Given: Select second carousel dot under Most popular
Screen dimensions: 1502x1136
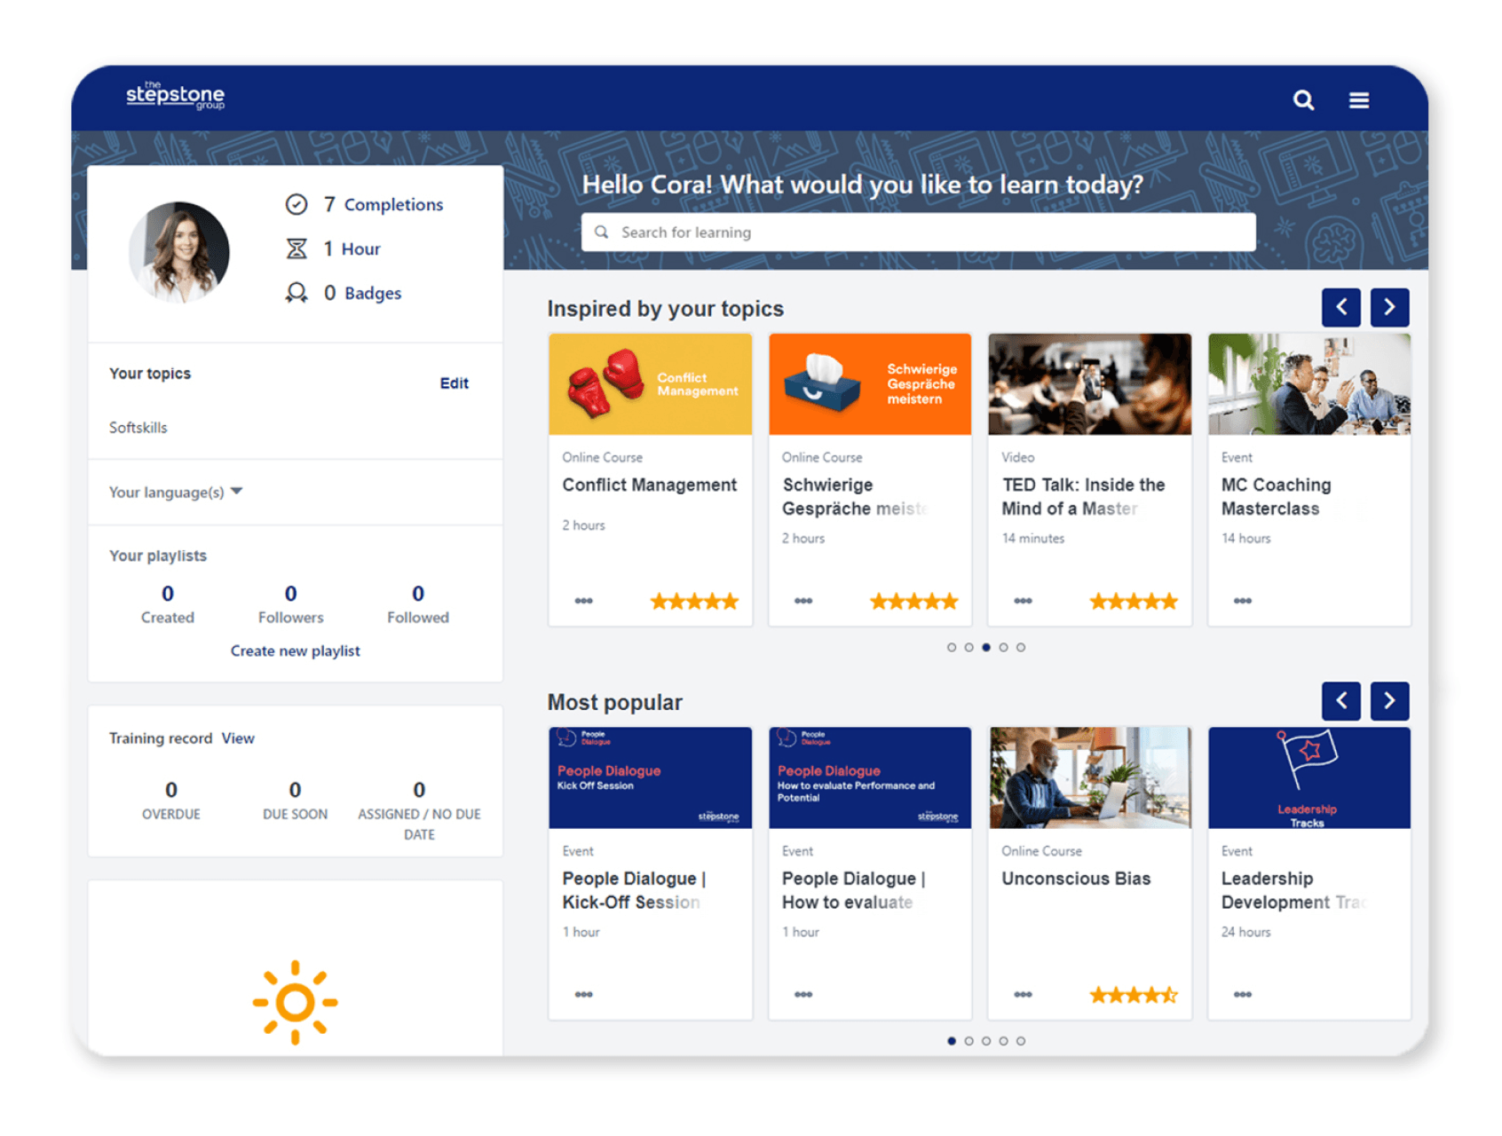Looking at the screenshot, I should click(x=968, y=1041).
